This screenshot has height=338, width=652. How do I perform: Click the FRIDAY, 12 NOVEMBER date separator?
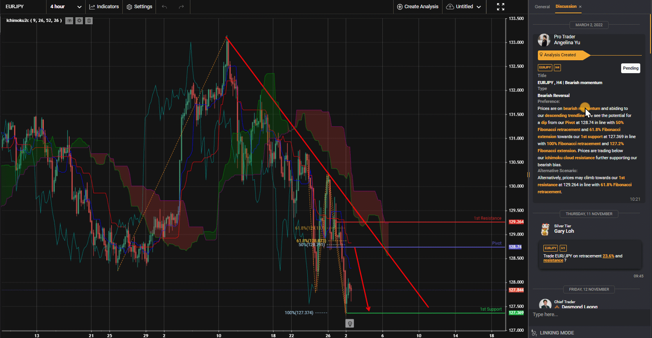(x=589, y=289)
